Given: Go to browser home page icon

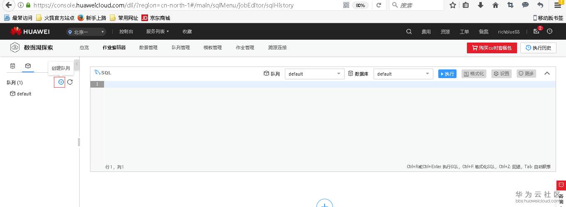Looking at the screenshot, I should (496, 5).
